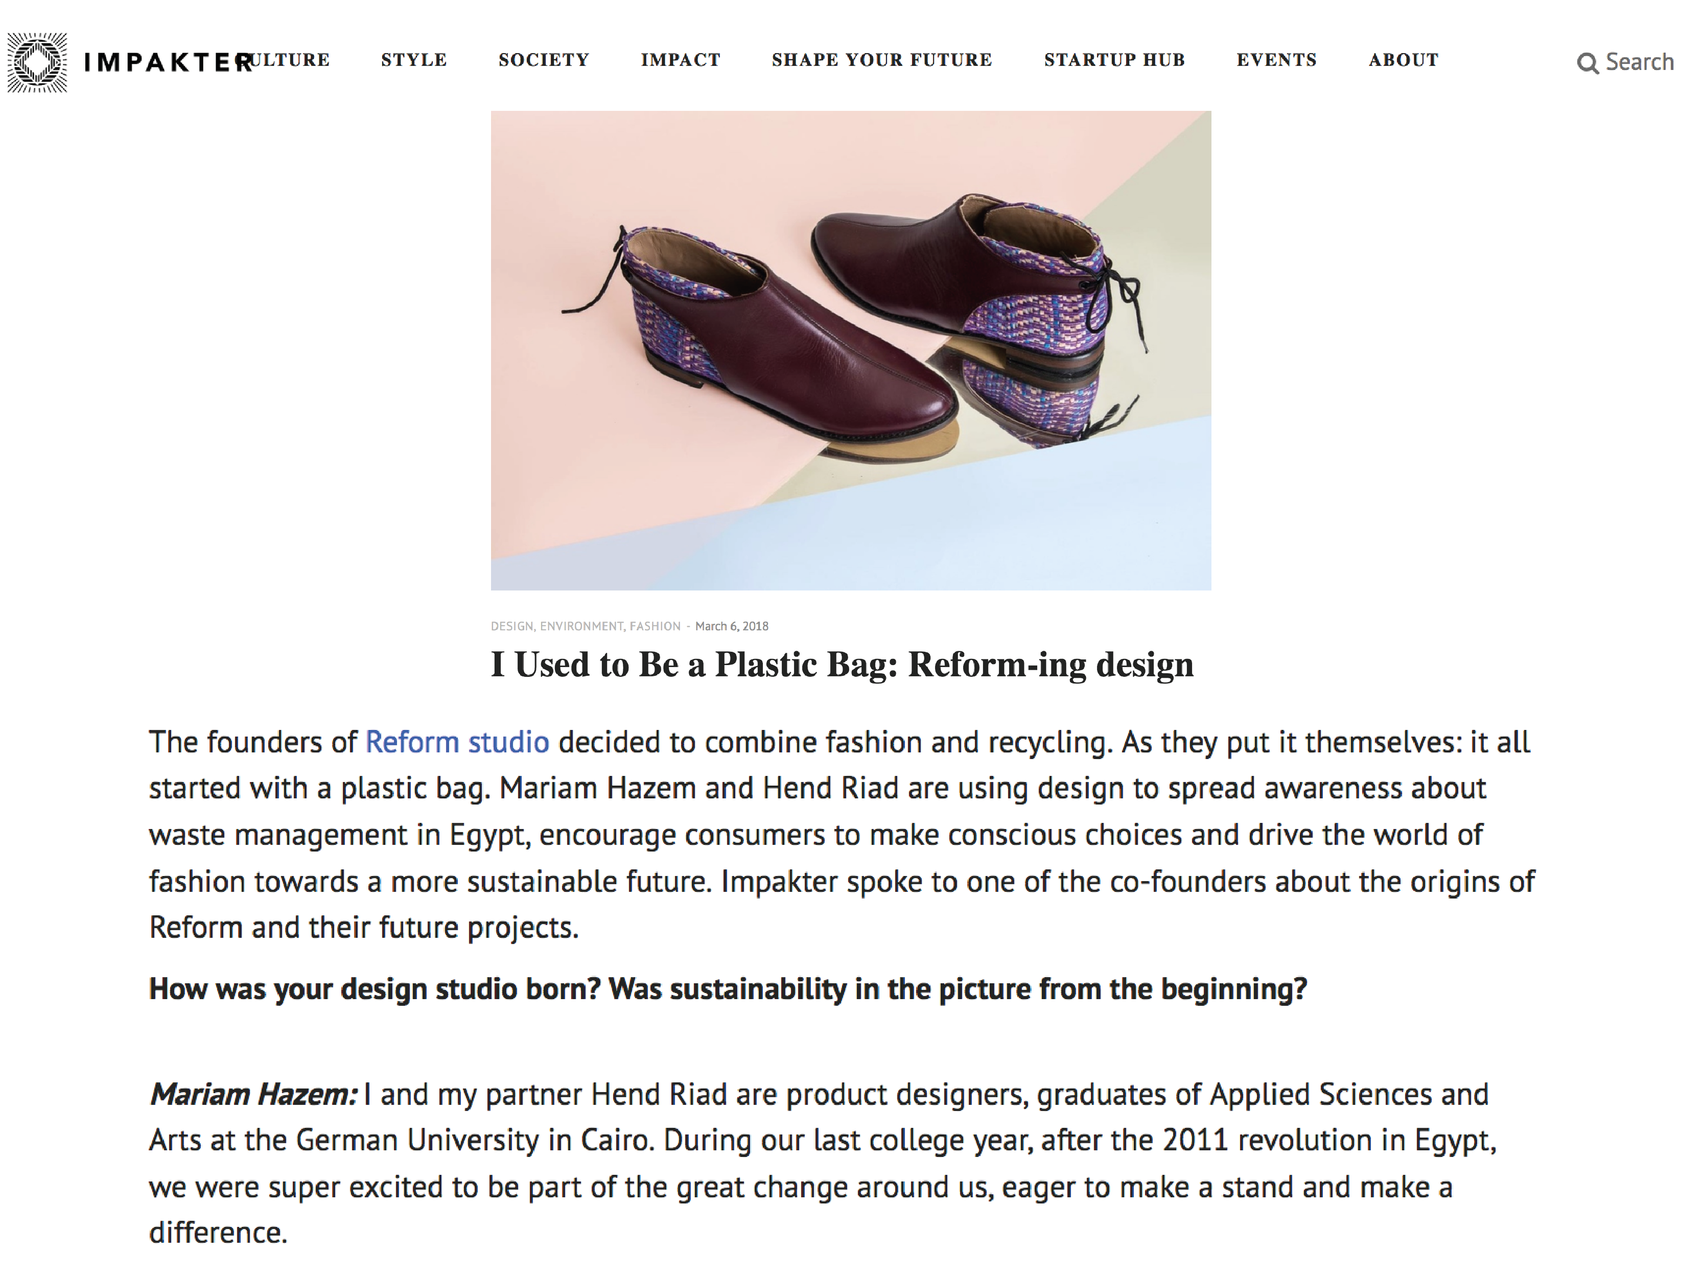Image resolution: width=1703 pixels, height=1277 pixels.
Task: Open the Style navigation item
Action: click(x=414, y=60)
